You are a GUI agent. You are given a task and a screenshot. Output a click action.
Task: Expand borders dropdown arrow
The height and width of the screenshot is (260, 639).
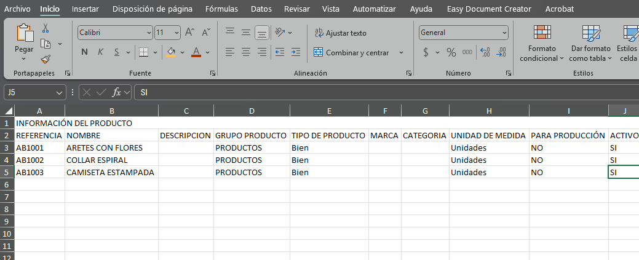155,53
